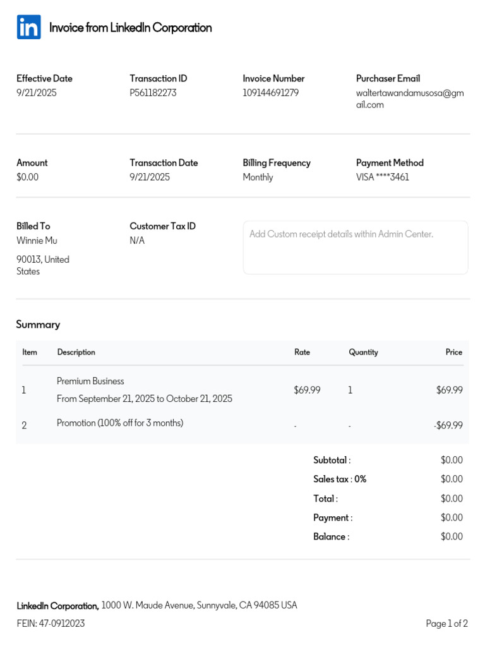485x647 pixels.
Task: Select the Premium Business item description
Action: coord(90,381)
